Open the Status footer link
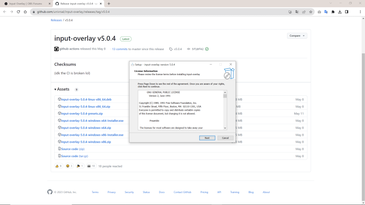365x205 pixels. (x=146, y=192)
